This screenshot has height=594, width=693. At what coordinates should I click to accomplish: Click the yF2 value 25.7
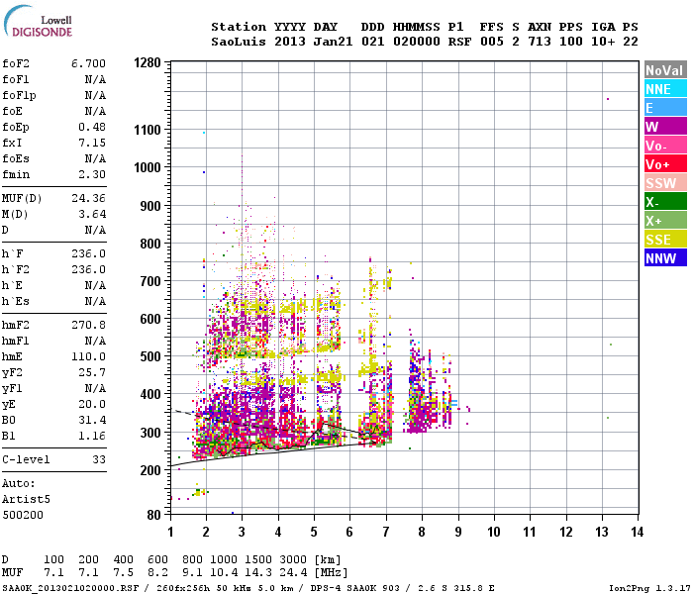(x=92, y=372)
